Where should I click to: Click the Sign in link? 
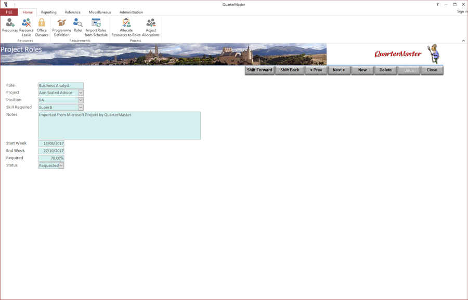click(462, 11)
